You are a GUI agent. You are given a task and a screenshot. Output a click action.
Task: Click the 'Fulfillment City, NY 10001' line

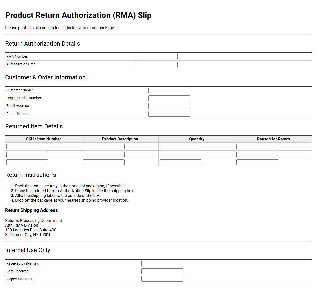click(x=28, y=235)
